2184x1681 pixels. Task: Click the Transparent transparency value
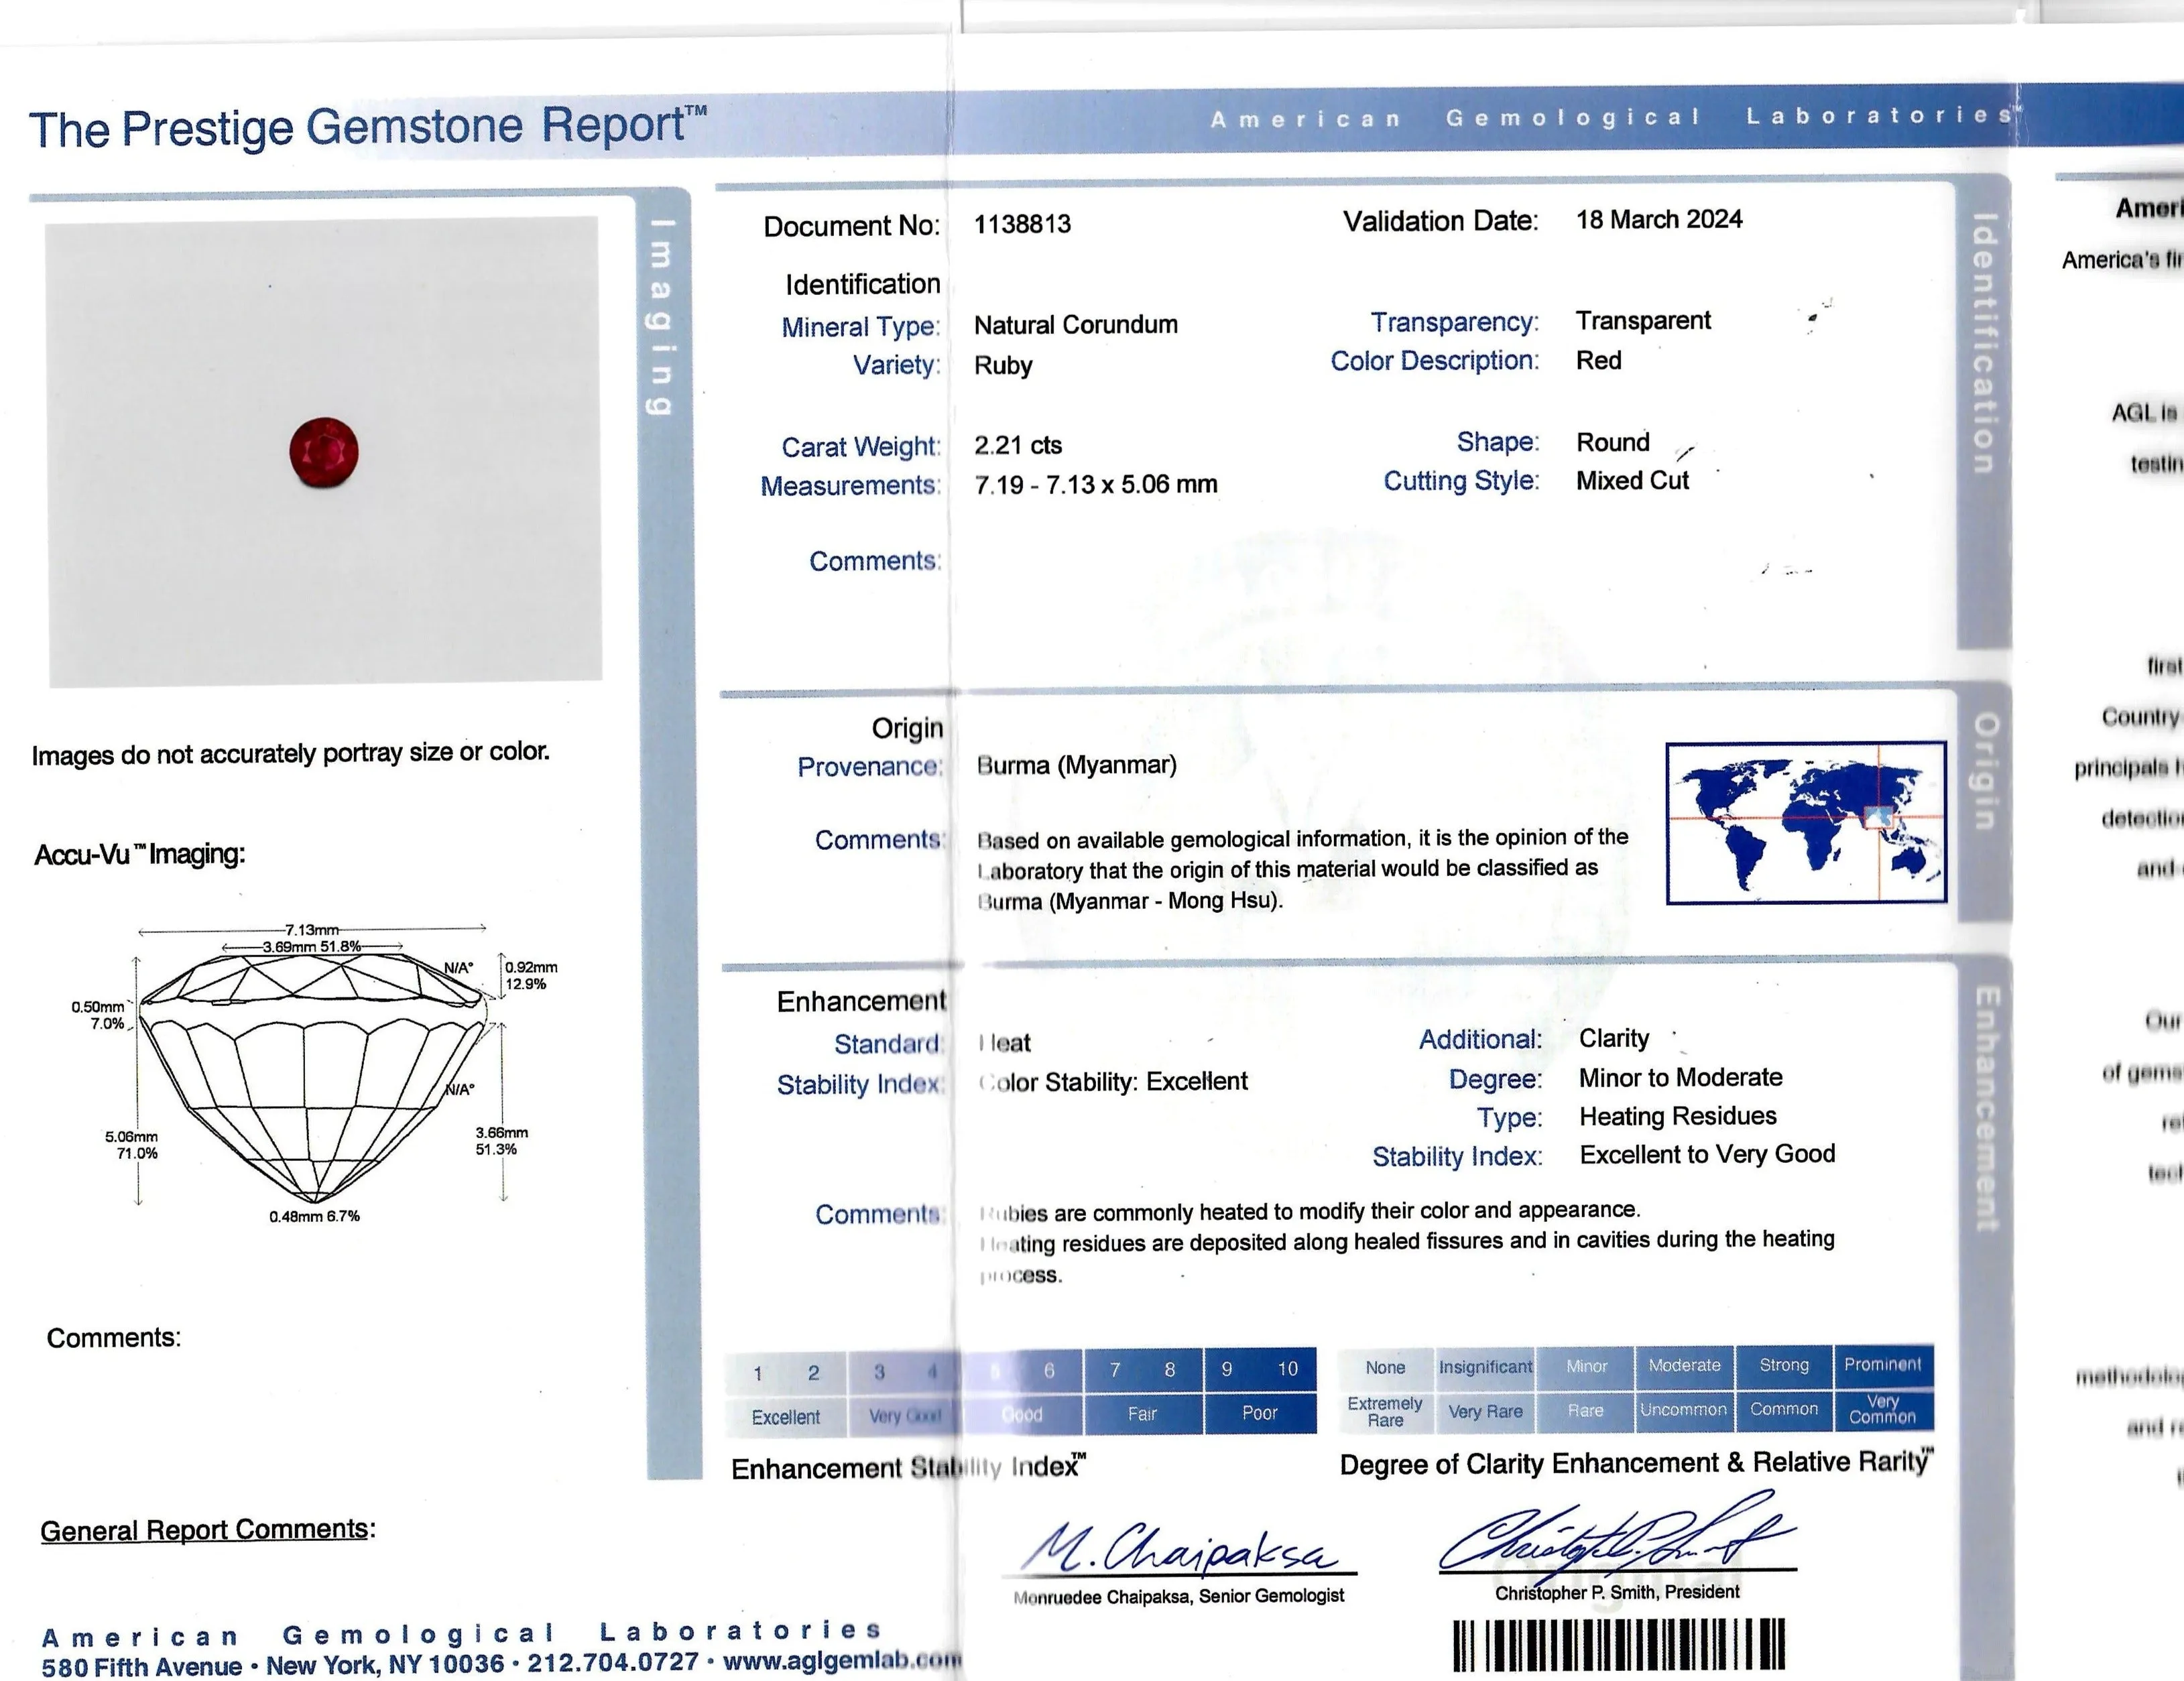pyautogui.click(x=1643, y=321)
